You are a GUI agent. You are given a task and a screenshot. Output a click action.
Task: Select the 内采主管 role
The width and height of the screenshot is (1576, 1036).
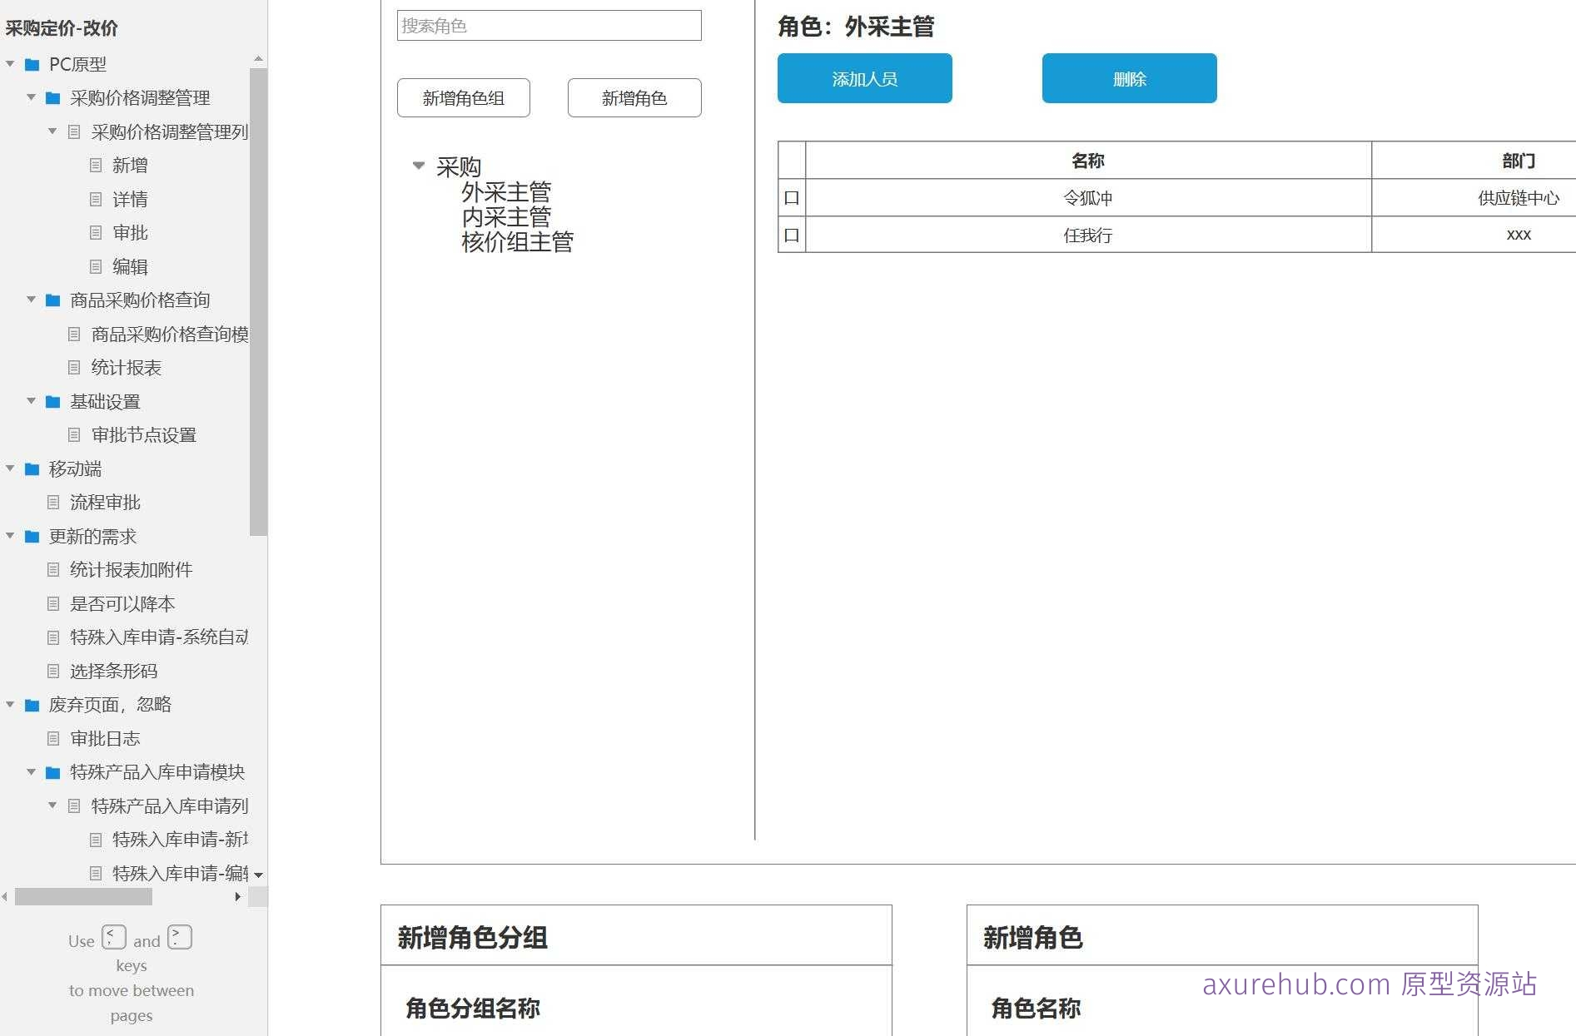tap(507, 216)
